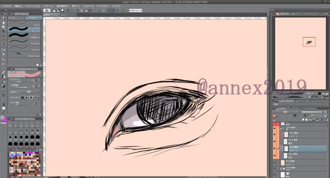Click the Lock layer icon
The height and width of the screenshot is (178, 330).
305,116
